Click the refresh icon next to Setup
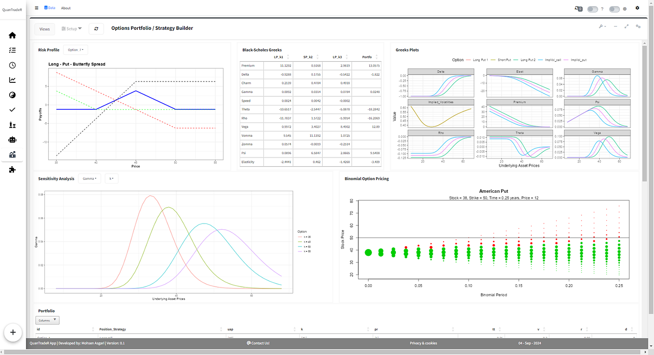This screenshot has height=355, width=654. [x=96, y=28]
